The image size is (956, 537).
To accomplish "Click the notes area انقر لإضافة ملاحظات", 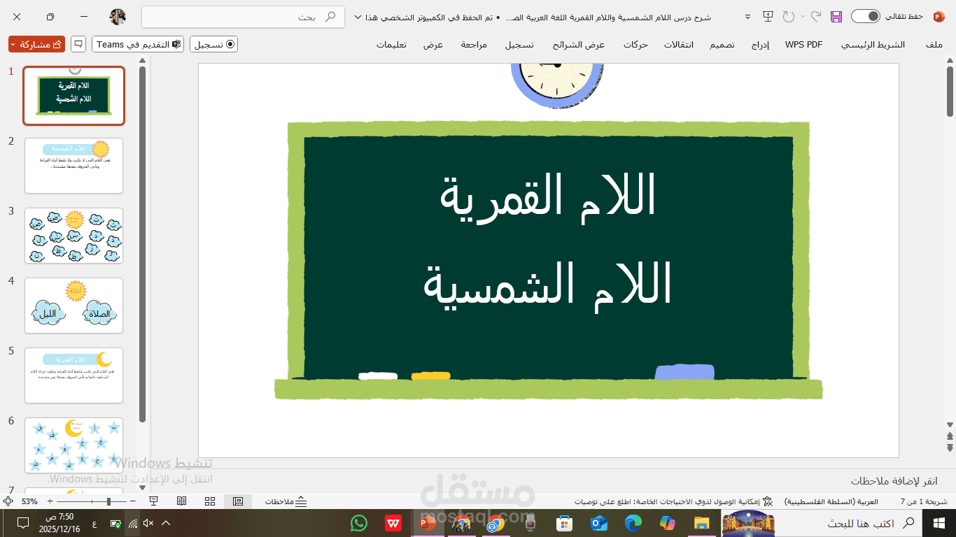I will [x=894, y=481].
